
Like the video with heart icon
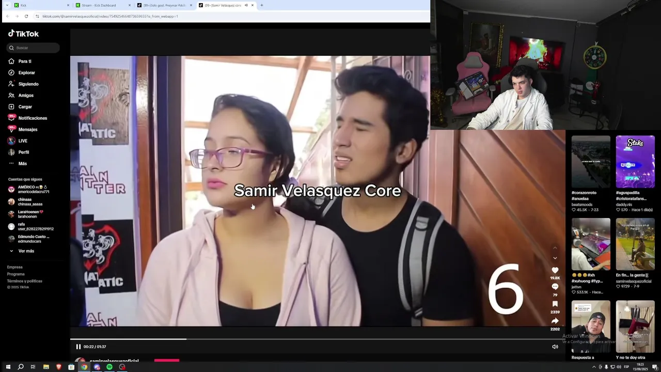(x=555, y=270)
